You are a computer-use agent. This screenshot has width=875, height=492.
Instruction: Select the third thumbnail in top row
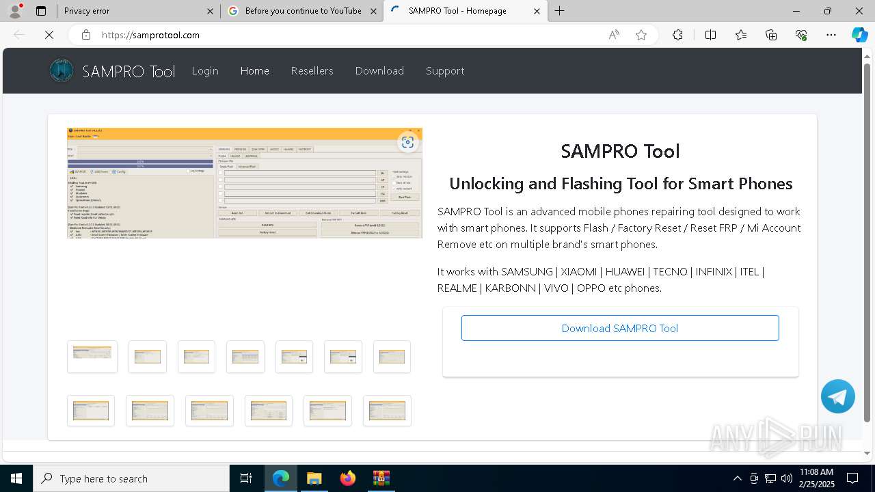tap(196, 357)
